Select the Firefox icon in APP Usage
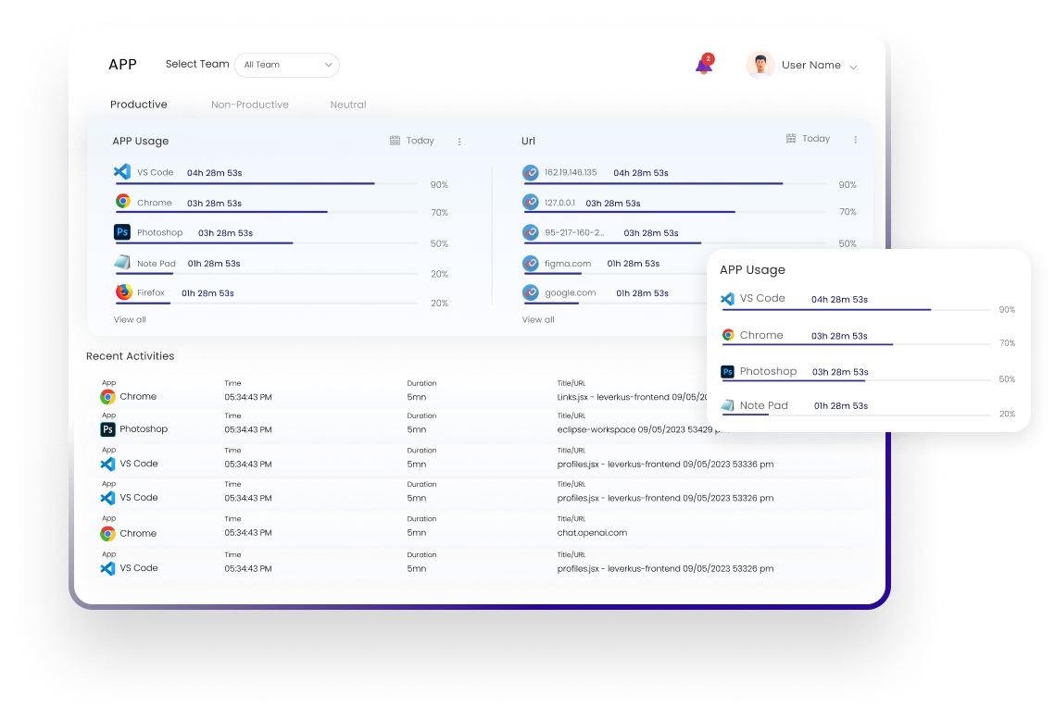Viewport: 1055px width, 719px height. click(x=121, y=293)
